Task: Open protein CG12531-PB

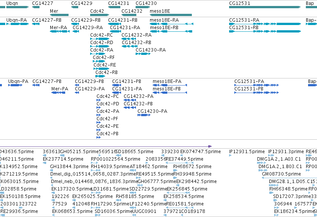Action: pyautogui.click(x=249, y=89)
